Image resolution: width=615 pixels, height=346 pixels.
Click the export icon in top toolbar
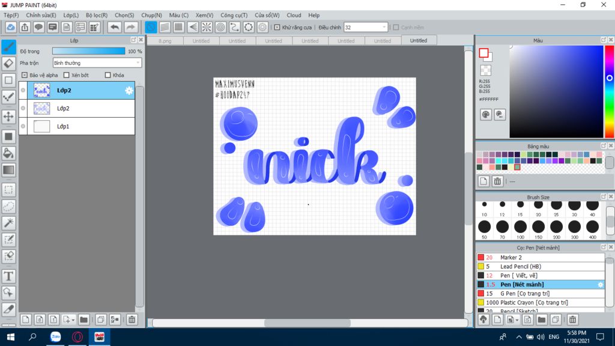click(25, 27)
